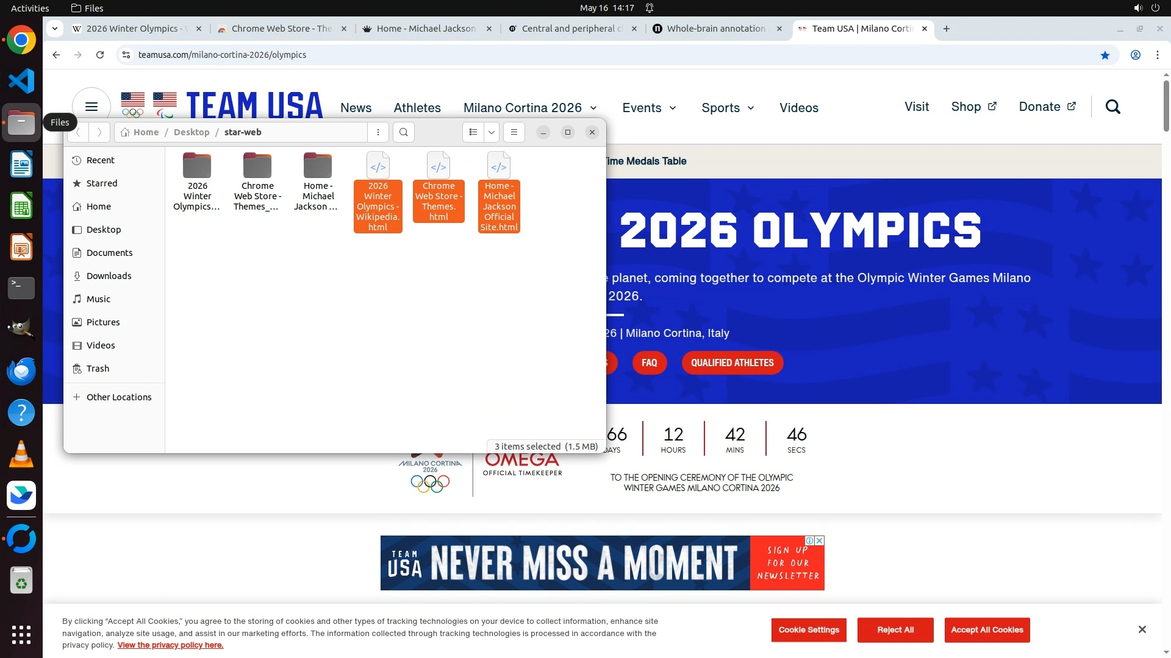
Task: Toggle list view in Files toolbar
Action: coord(473,132)
